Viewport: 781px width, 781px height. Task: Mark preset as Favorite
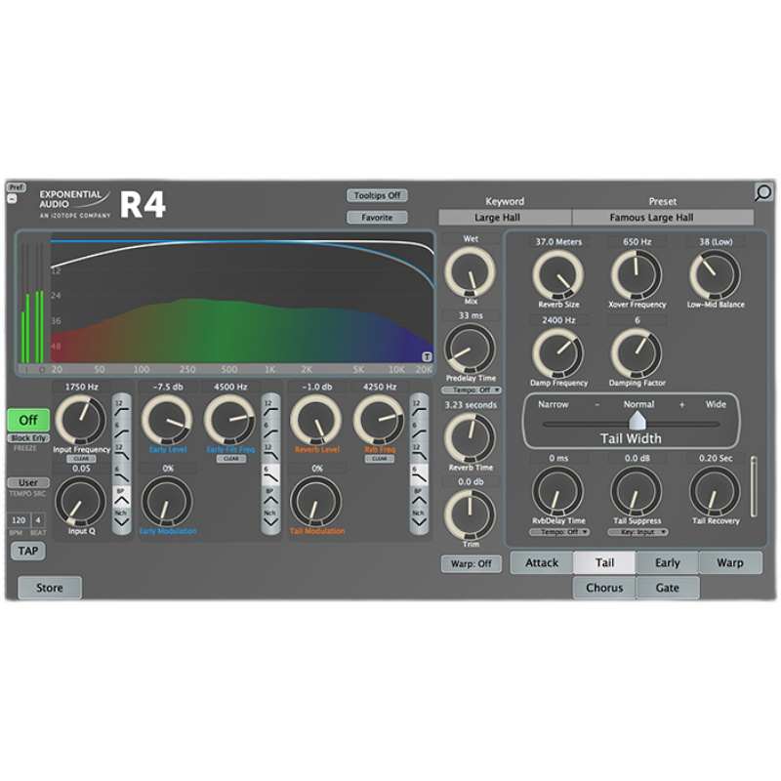point(377,217)
